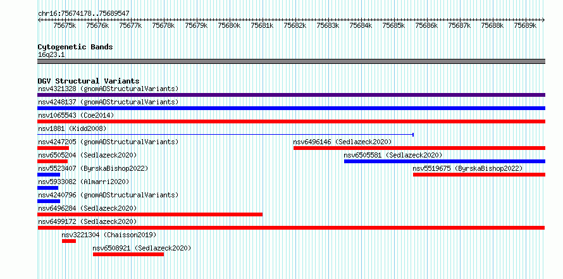Click nsv6505204 (Sedlazeck2020) label
Screen dimensions: 563x279
pos(87,155)
